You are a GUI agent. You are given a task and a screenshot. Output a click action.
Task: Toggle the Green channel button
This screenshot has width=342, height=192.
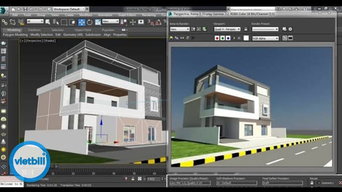click(x=222, y=38)
